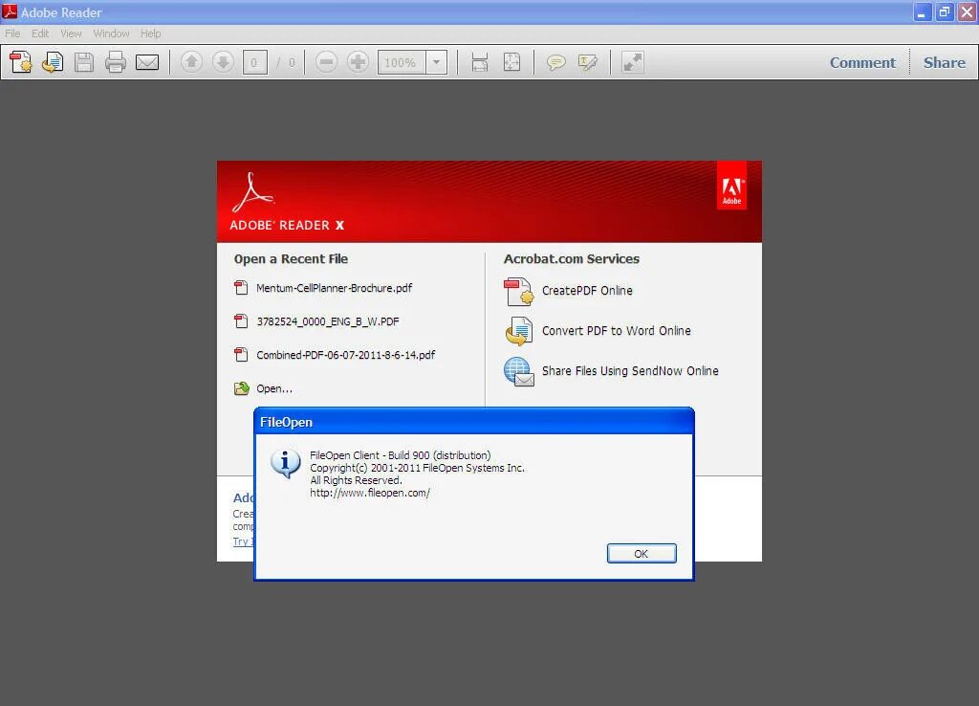Open the Share pane
This screenshot has width=979, height=706.
pos(944,62)
